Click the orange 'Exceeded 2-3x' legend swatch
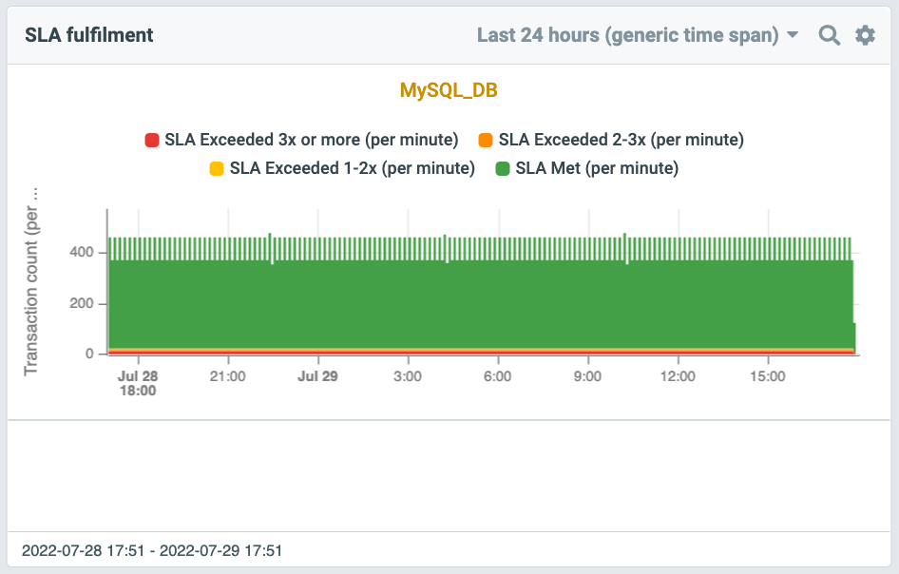899x574 pixels. click(x=486, y=141)
